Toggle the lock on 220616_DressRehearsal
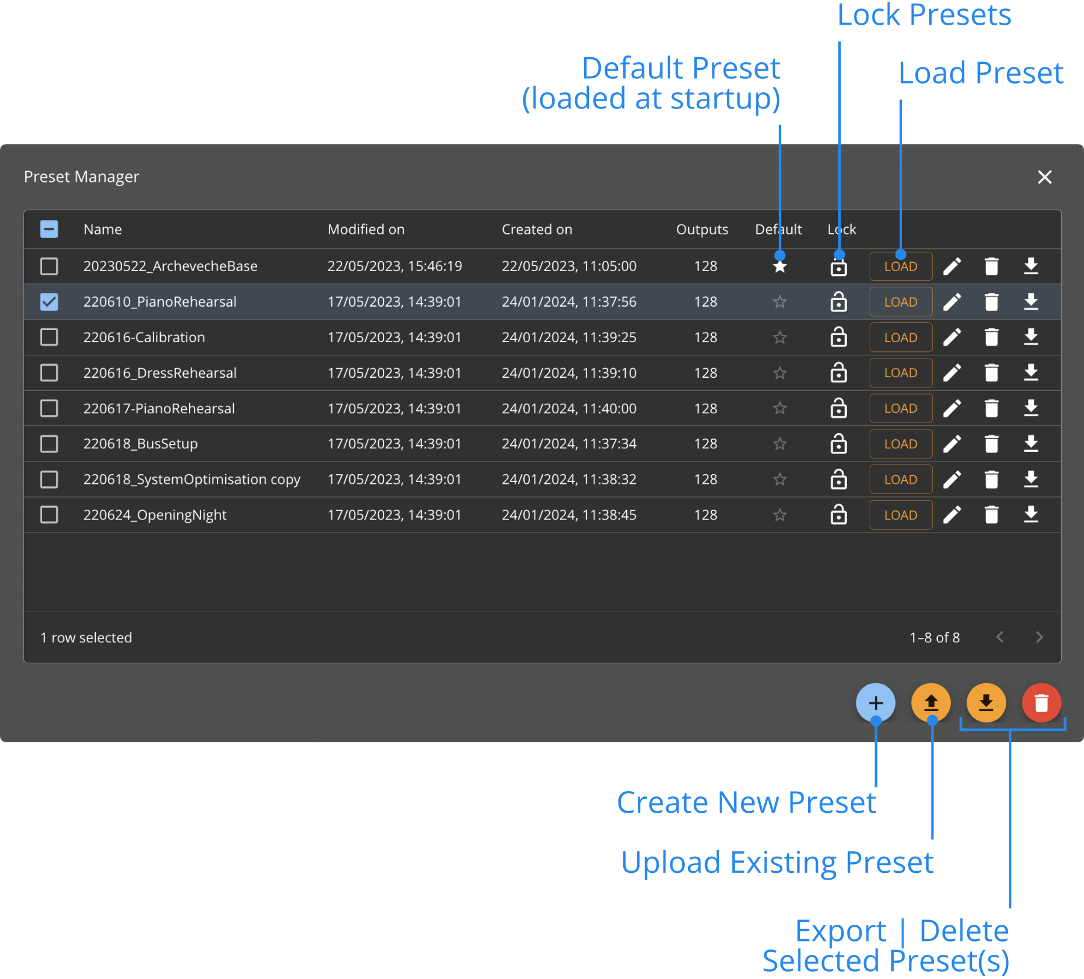 [x=839, y=372]
